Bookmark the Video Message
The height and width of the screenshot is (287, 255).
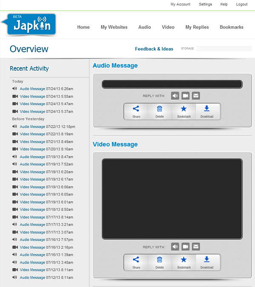[x=184, y=262]
